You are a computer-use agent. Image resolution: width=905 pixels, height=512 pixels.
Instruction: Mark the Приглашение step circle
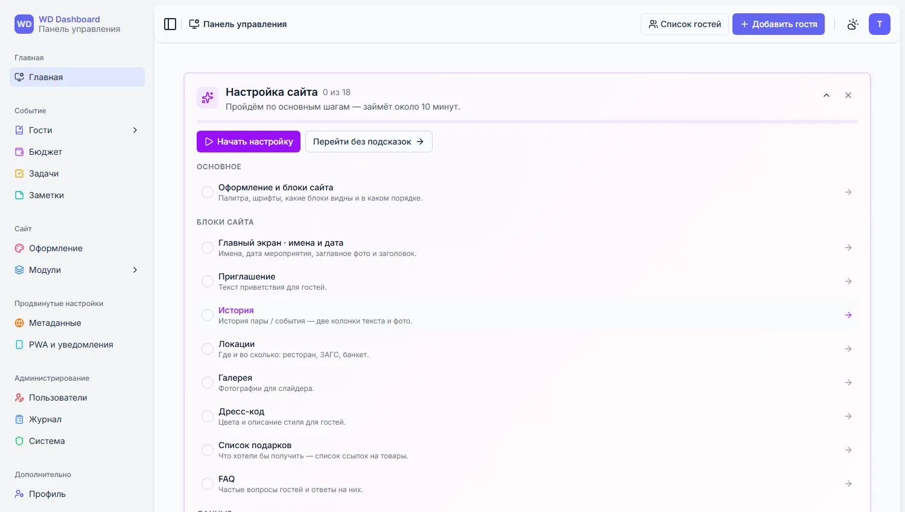[x=208, y=281]
